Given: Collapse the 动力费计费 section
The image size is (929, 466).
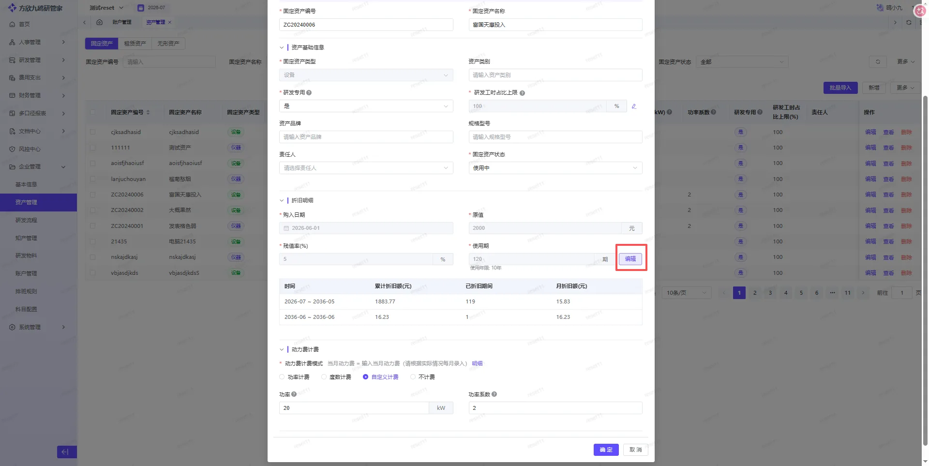Looking at the screenshot, I should click(x=282, y=349).
